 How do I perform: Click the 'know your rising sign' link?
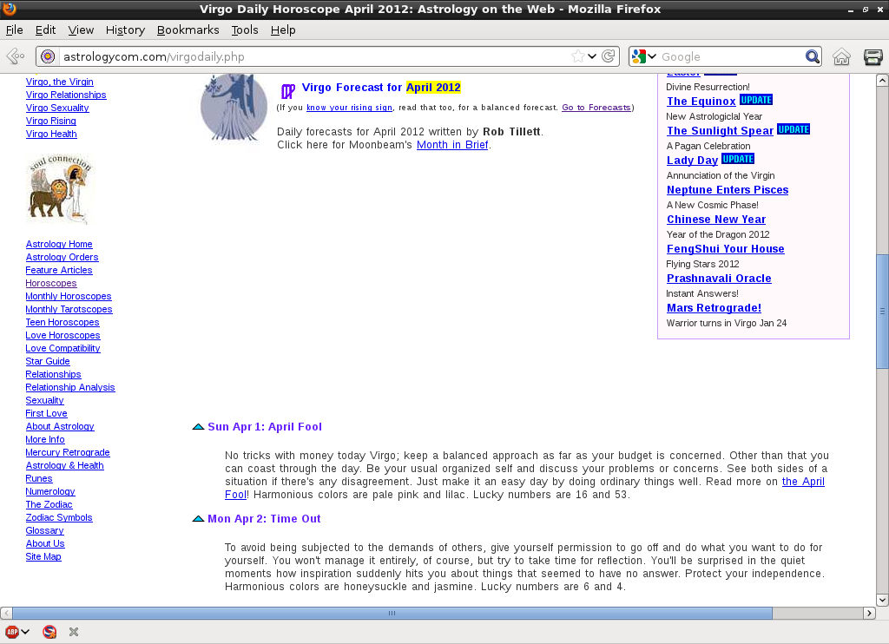(349, 108)
